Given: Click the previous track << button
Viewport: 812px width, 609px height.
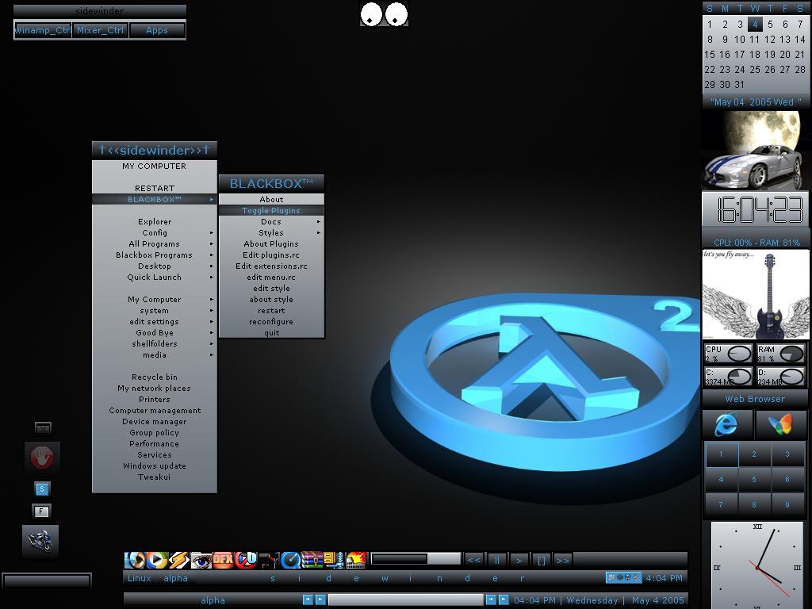Looking at the screenshot, I should 473,560.
